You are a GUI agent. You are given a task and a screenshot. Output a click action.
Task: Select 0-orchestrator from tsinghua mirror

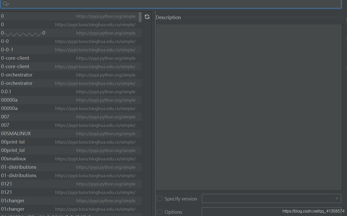[x=71, y=83]
